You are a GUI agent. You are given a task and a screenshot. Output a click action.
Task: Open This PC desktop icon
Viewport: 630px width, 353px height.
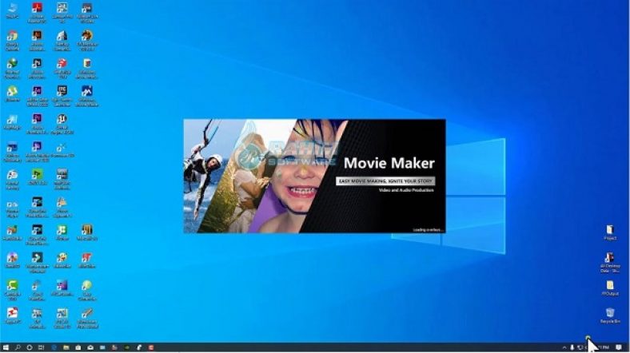point(12,11)
